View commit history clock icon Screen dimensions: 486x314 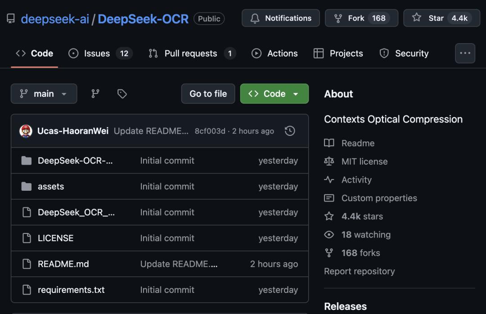coord(290,131)
